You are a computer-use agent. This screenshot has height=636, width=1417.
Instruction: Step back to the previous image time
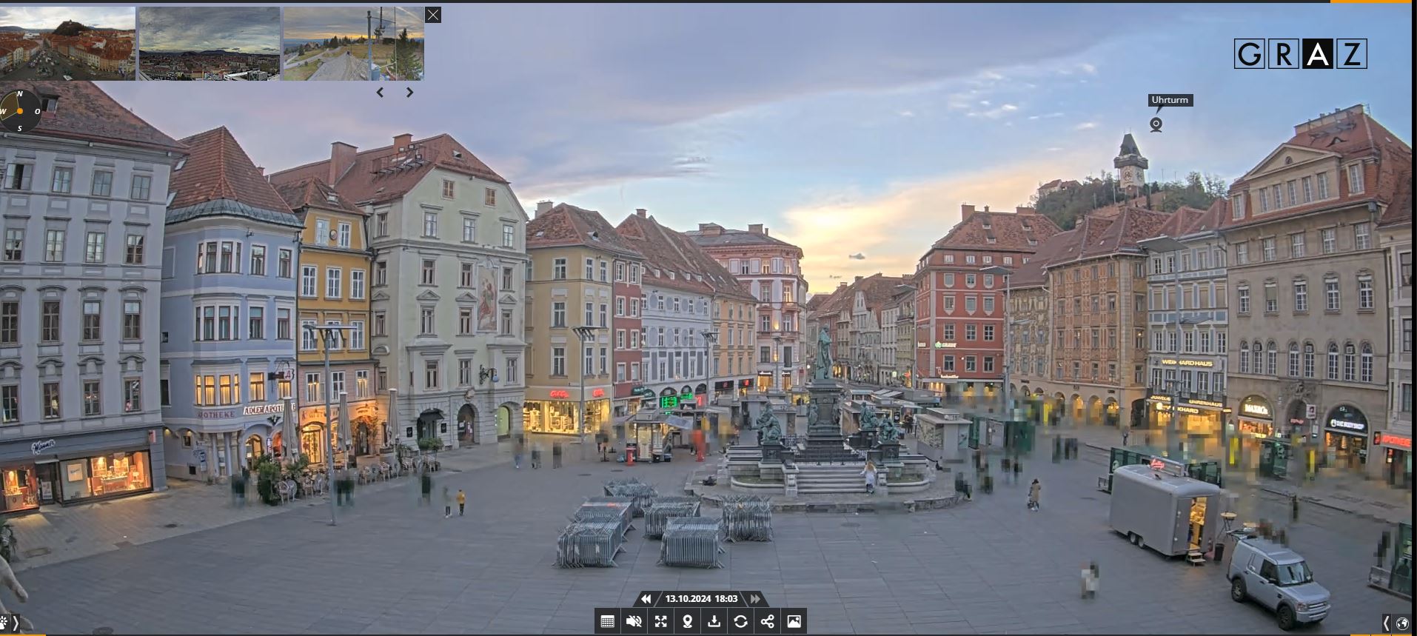click(x=646, y=599)
